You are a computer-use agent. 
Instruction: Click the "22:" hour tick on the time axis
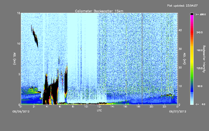[x=165, y=107]
